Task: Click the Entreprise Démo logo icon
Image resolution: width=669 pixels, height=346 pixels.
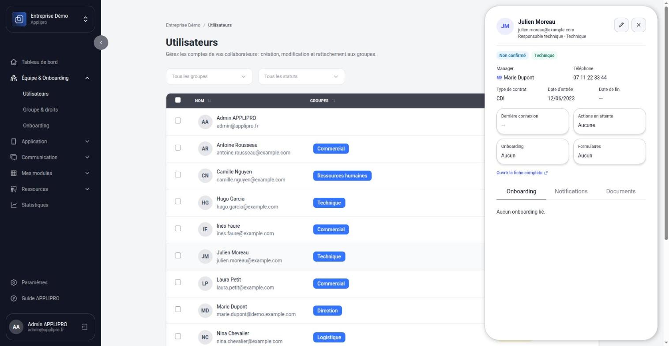Action: tap(19, 19)
